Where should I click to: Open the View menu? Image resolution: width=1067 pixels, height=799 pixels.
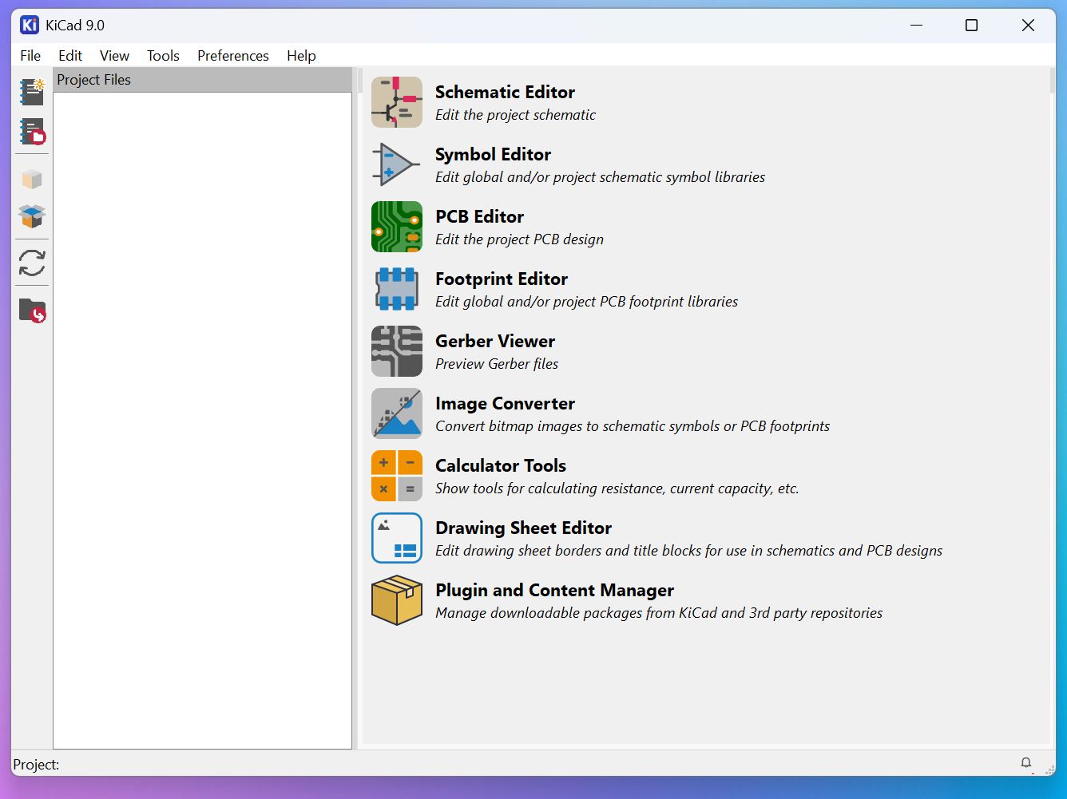[x=115, y=56]
